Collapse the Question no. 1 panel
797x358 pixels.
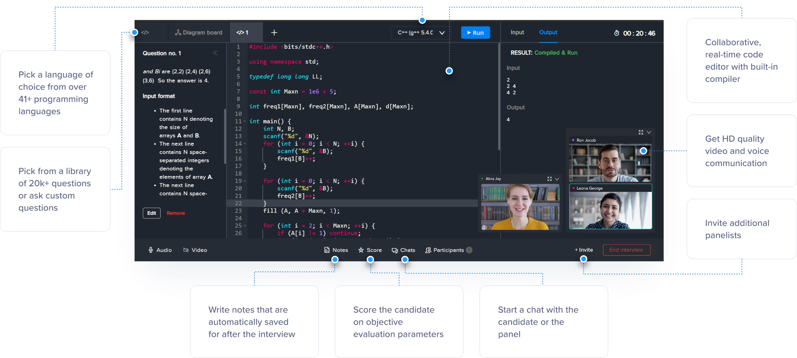(x=215, y=53)
